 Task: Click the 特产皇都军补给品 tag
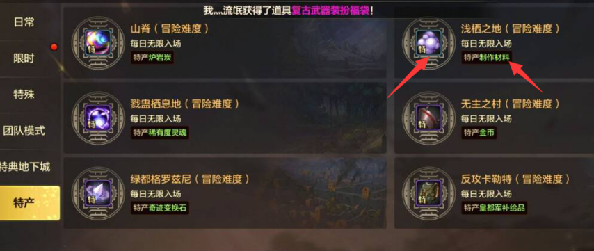coord(495,208)
